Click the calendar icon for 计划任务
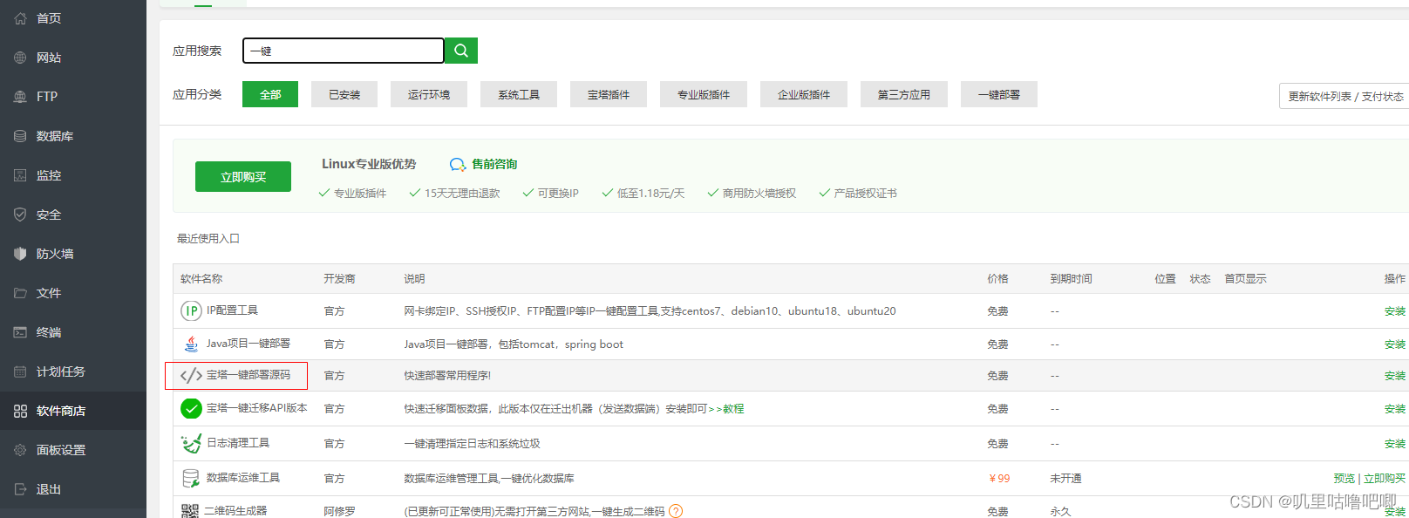 [20, 371]
